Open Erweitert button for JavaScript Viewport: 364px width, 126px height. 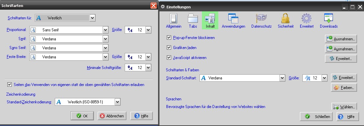click(x=341, y=59)
